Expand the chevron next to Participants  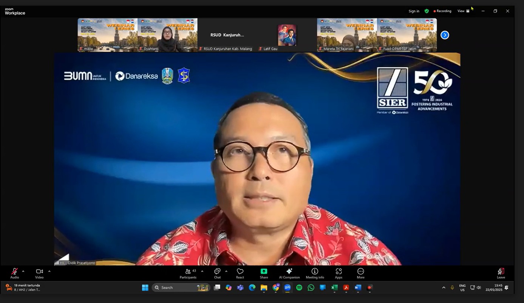click(202, 271)
